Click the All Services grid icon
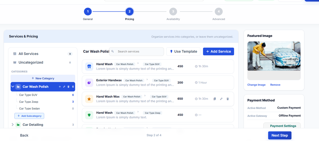The width and height of the screenshot is (319, 141). (x=15, y=54)
